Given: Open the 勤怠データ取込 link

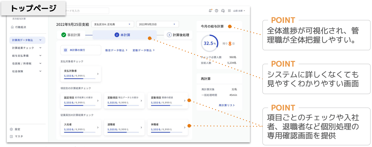Looking at the screenshot, I should click(x=116, y=50).
